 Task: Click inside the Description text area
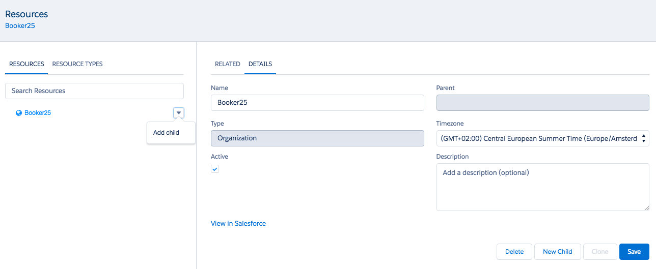tap(542, 187)
